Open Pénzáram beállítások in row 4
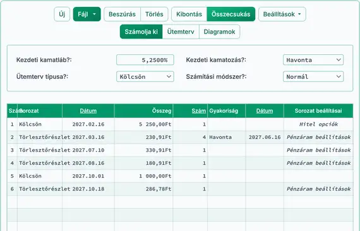The image size is (360, 231). tap(318, 163)
